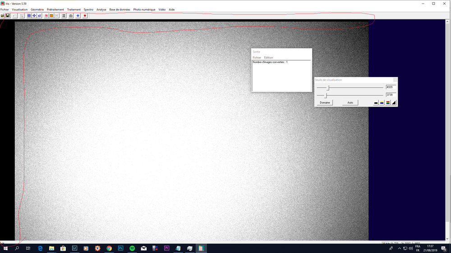Open Google Chrome from the taskbar
This screenshot has width=451, height=253.
(x=109, y=248)
